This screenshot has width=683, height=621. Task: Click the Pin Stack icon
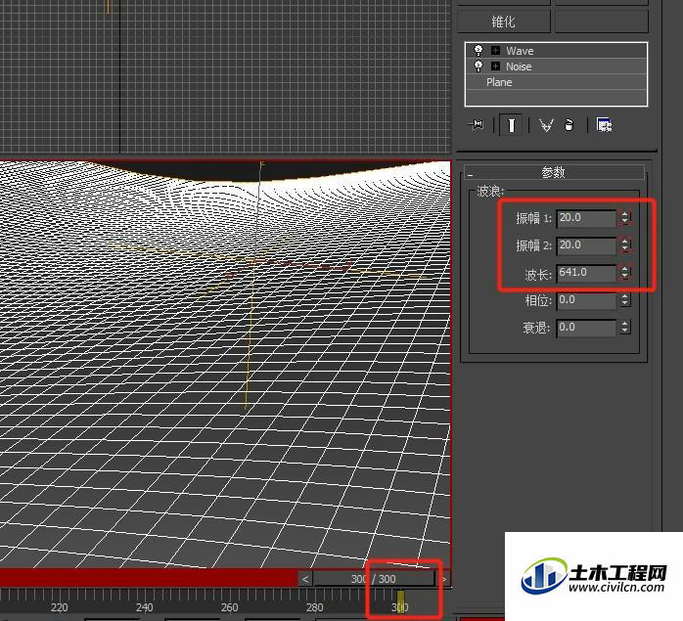[477, 125]
